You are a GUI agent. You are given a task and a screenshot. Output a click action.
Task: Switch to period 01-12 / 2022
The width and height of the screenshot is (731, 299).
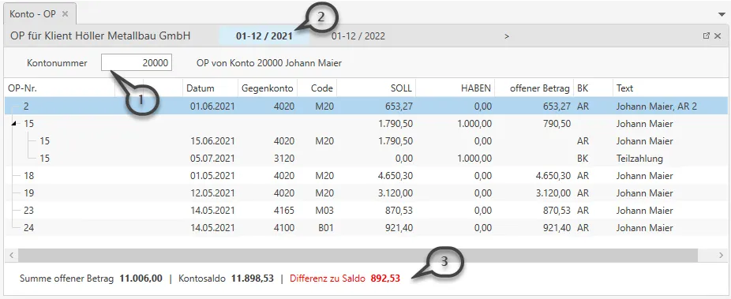point(358,36)
